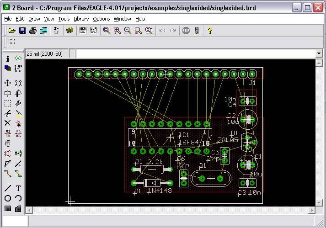This screenshot has height=228, width=326.
Task: Open the Edit menu
Action: click(x=20, y=19)
